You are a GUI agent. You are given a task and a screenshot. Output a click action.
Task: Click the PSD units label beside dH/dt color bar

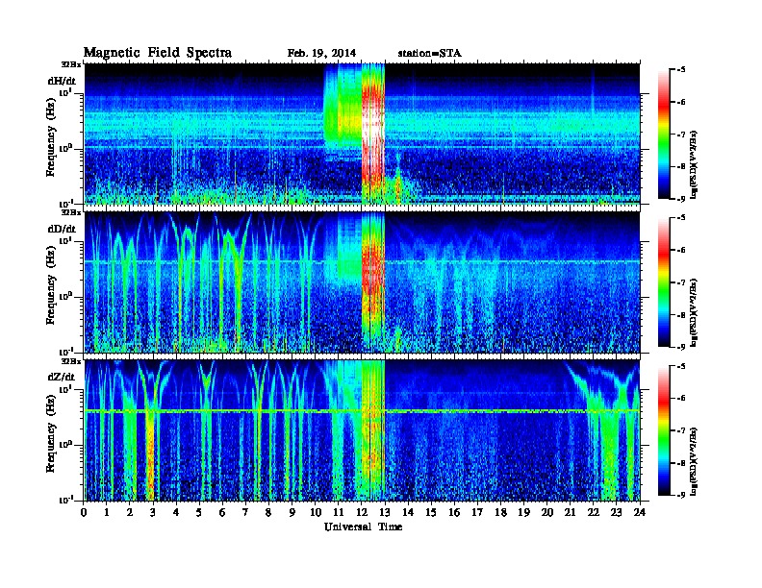[694, 163]
